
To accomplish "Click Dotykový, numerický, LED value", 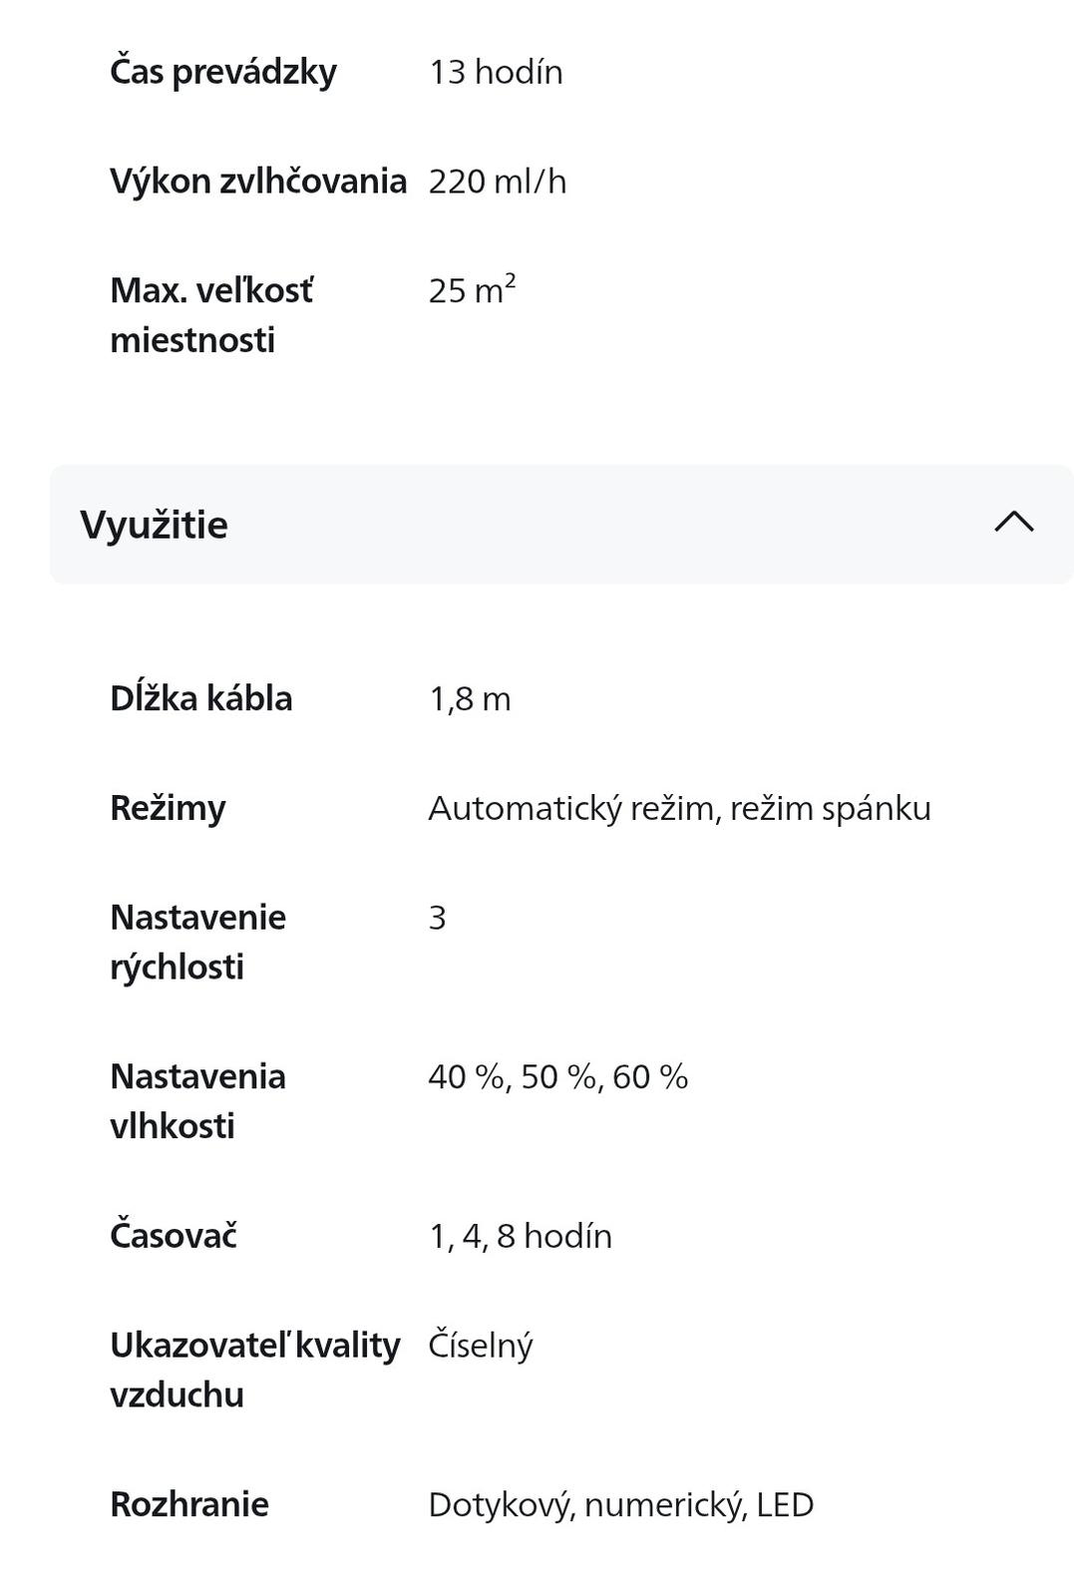I will coord(621,1505).
